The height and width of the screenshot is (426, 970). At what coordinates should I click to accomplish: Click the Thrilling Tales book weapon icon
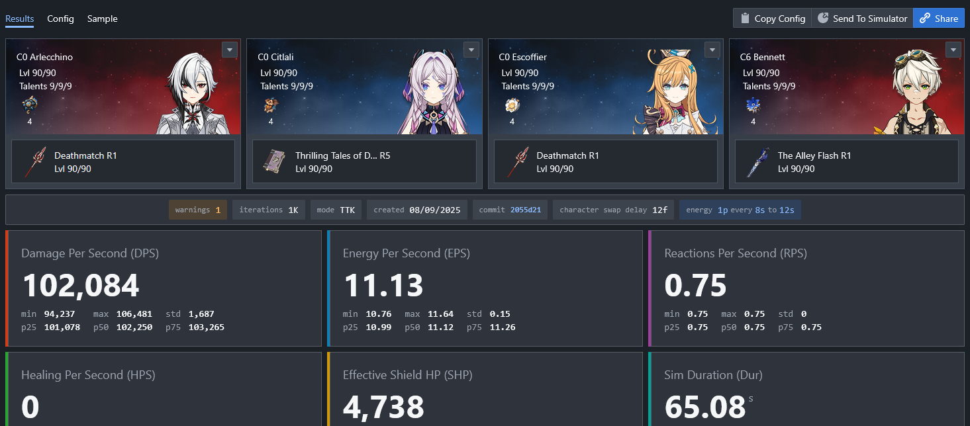274,162
